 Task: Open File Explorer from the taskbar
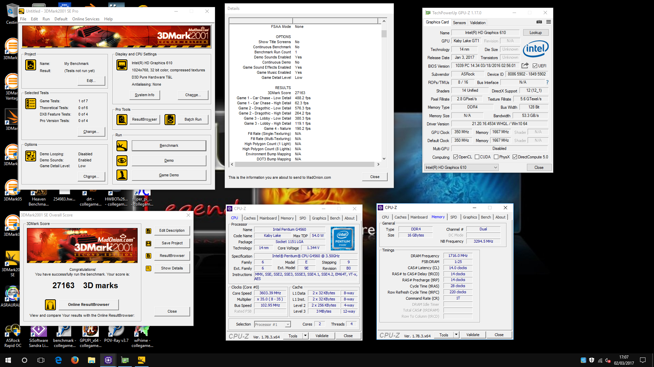click(x=91, y=360)
